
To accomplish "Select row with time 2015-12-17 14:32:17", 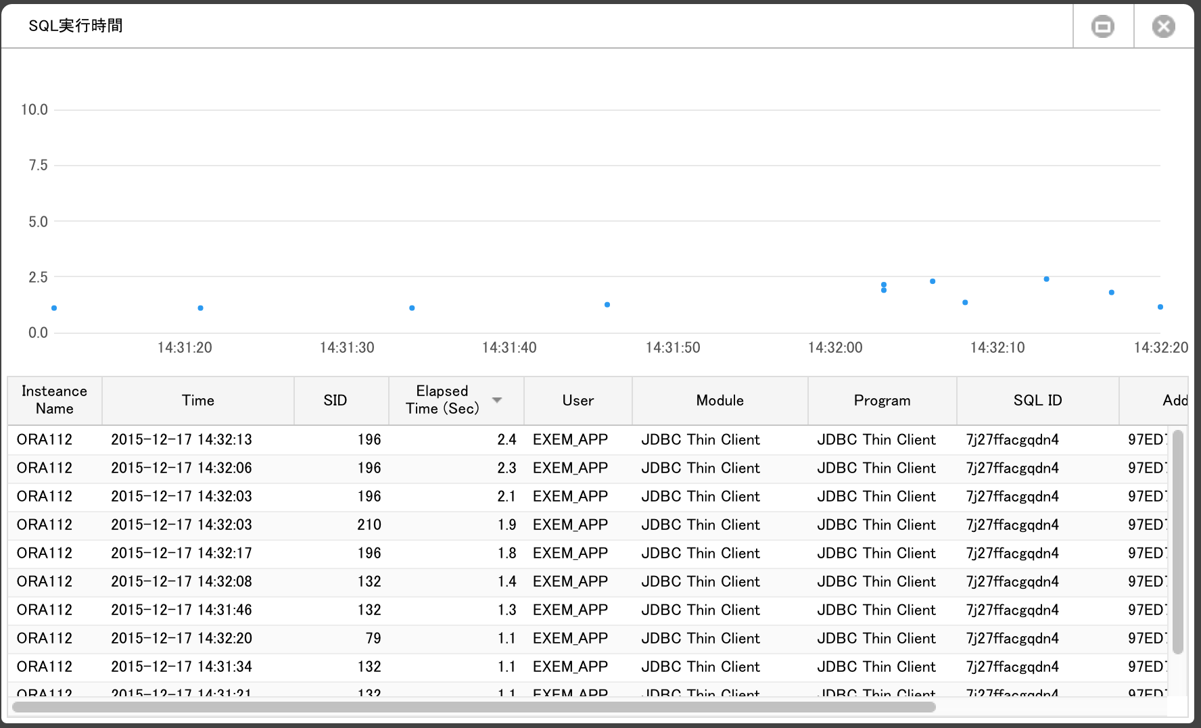I will click(x=587, y=553).
